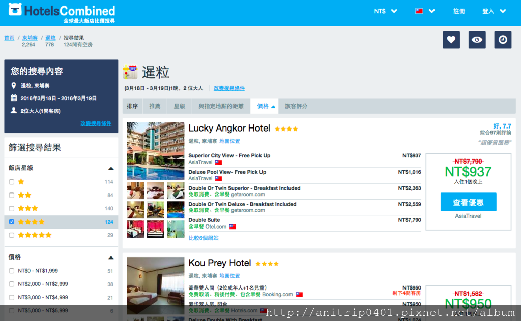This screenshot has width=521, height=321.
Task: Uncheck the four-star hotel filter
Action: click(x=12, y=222)
